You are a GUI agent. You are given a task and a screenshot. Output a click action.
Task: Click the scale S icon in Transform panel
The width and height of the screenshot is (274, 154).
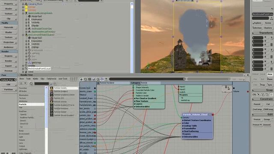272,38
